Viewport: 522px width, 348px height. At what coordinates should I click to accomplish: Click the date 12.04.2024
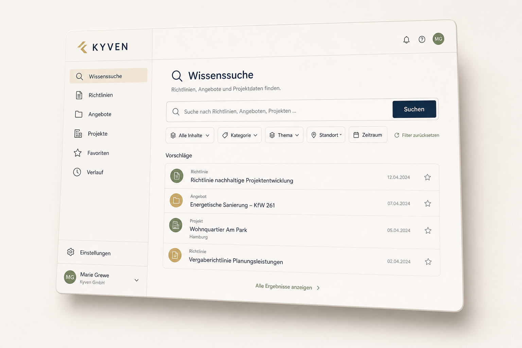click(399, 177)
